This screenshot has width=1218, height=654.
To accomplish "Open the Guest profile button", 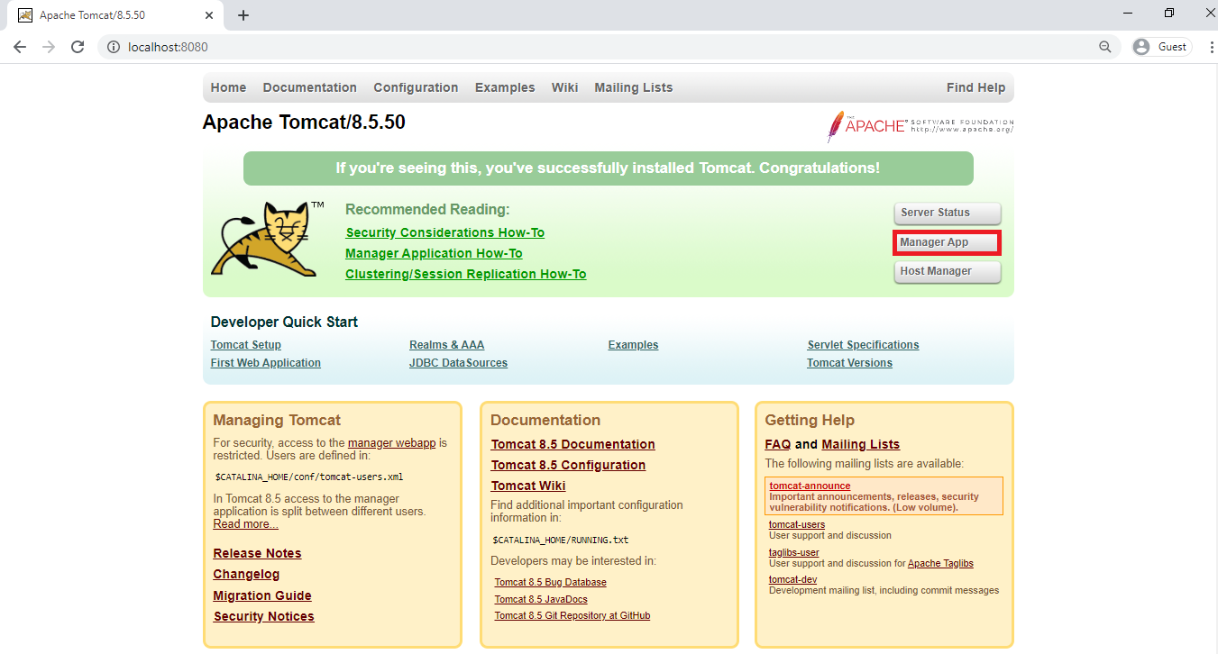I will (x=1161, y=47).
